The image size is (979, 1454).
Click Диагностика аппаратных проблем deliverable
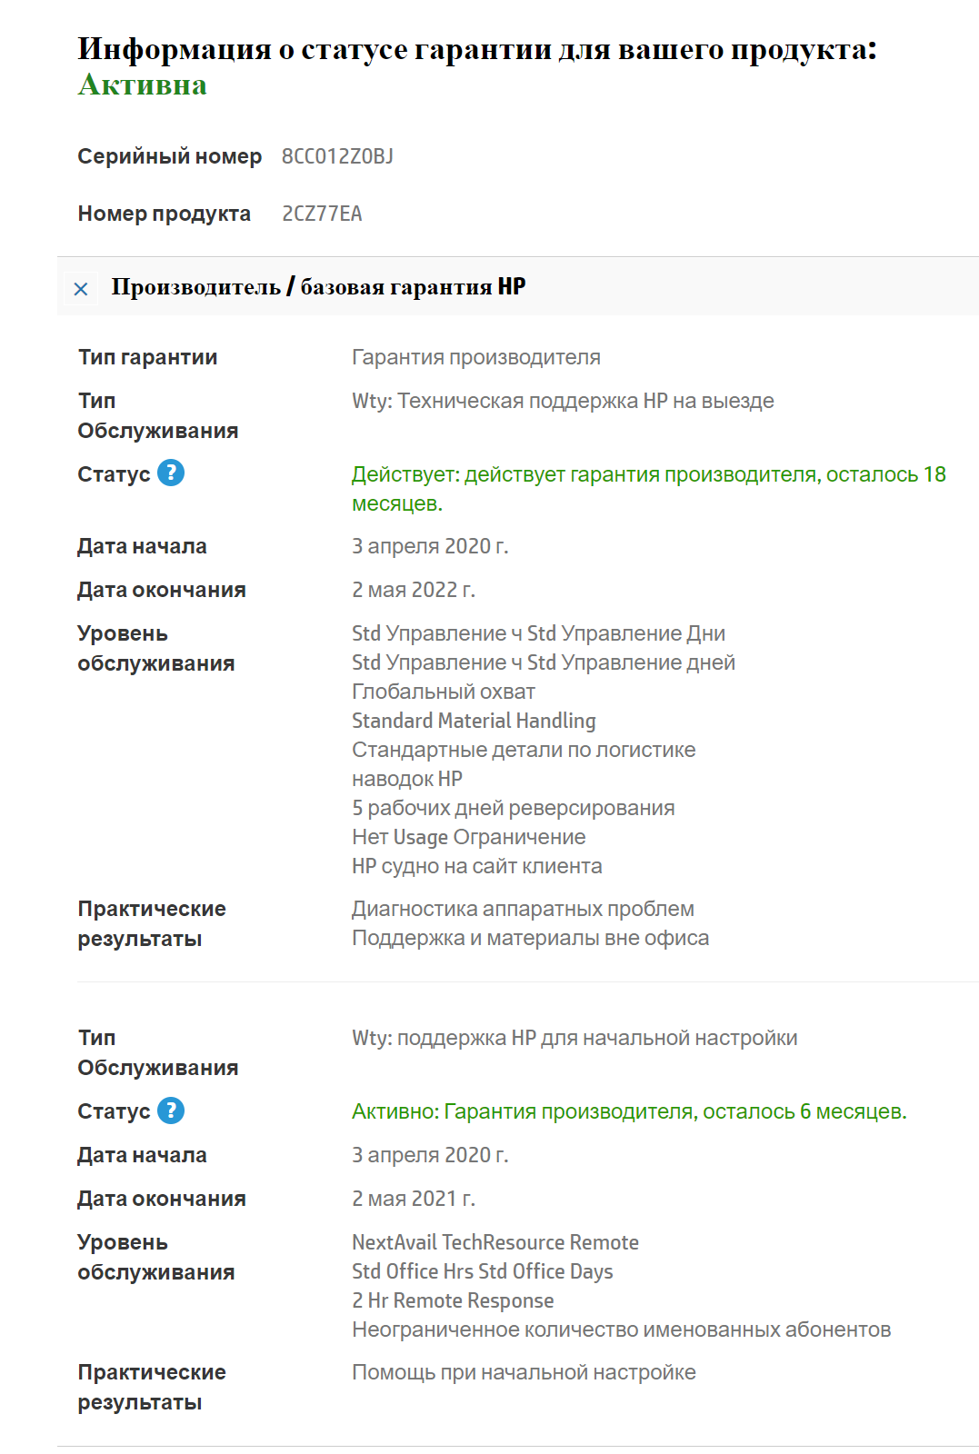coord(523,909)
